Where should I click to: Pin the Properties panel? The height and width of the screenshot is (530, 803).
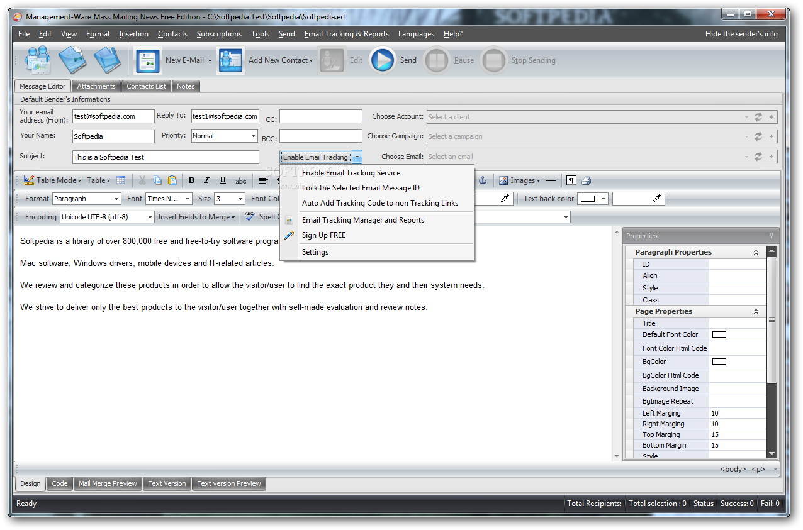point(772,236)
